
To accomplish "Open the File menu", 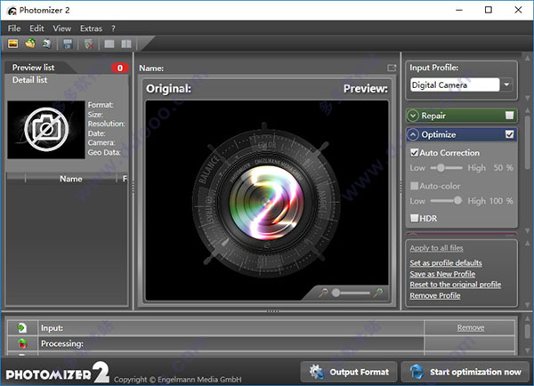I will [x=14, y=28].
